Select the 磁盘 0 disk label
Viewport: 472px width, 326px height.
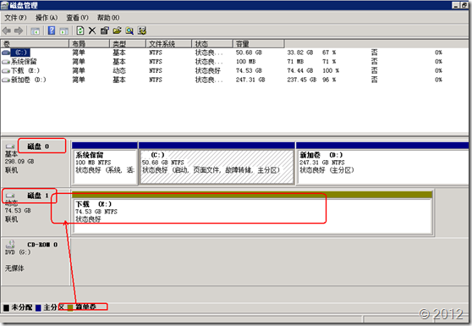coord(38,146)
